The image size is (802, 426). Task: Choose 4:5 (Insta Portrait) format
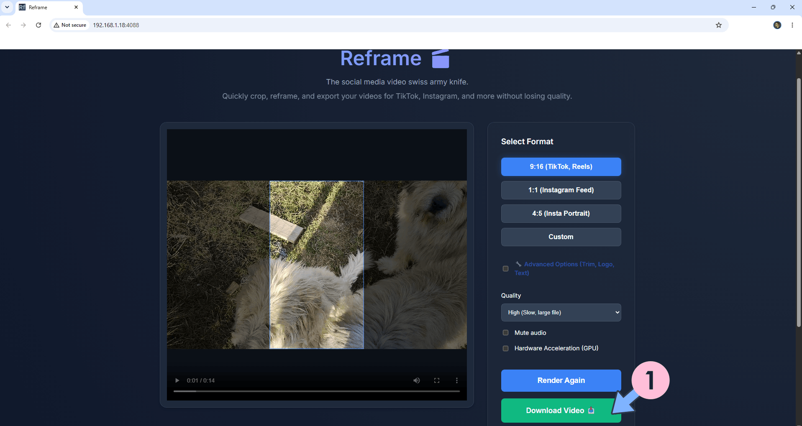pyautogui.click(x=561, y=214)
